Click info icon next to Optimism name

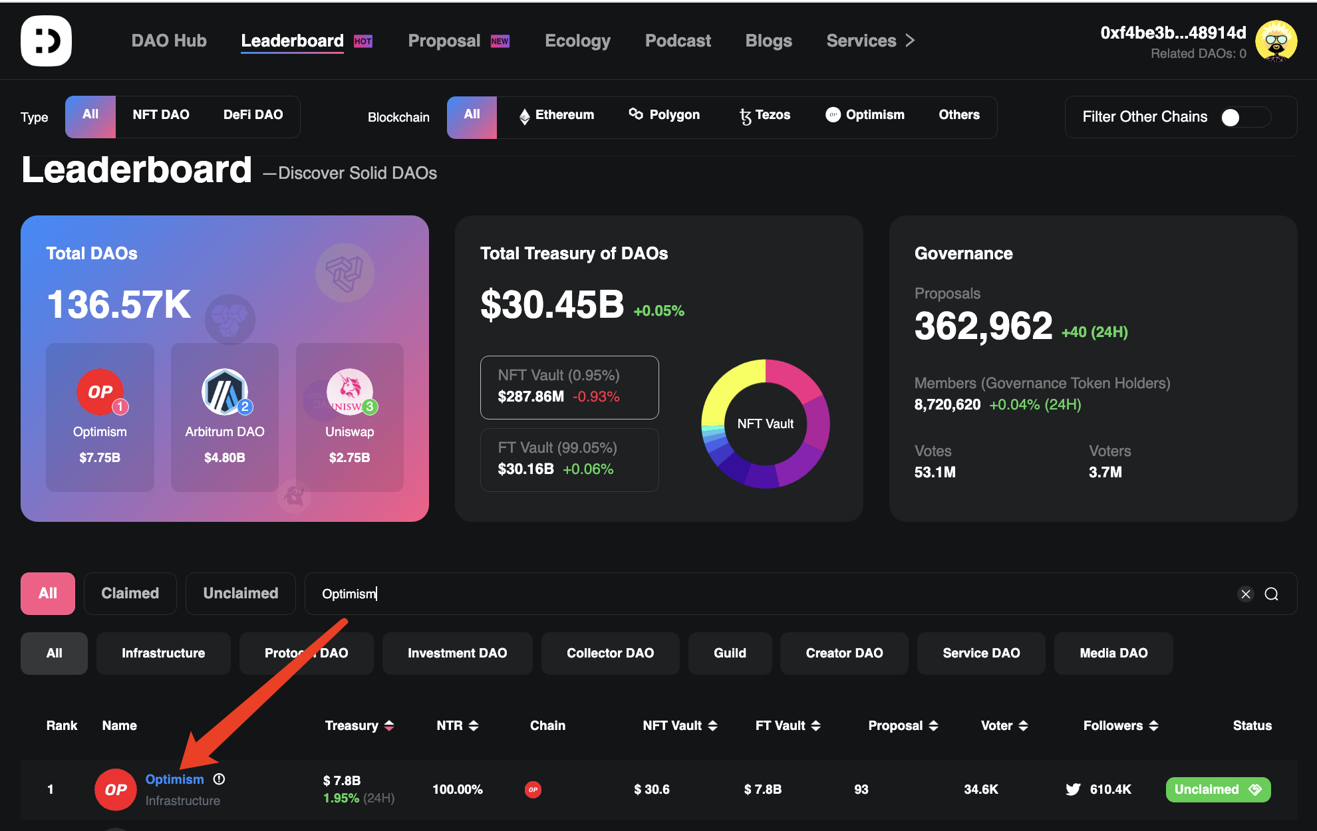tap(219, 778)
